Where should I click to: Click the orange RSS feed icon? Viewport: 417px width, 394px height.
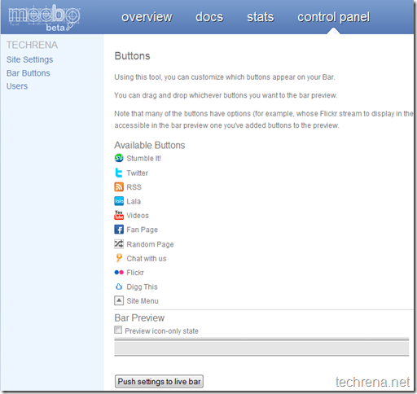119,187
